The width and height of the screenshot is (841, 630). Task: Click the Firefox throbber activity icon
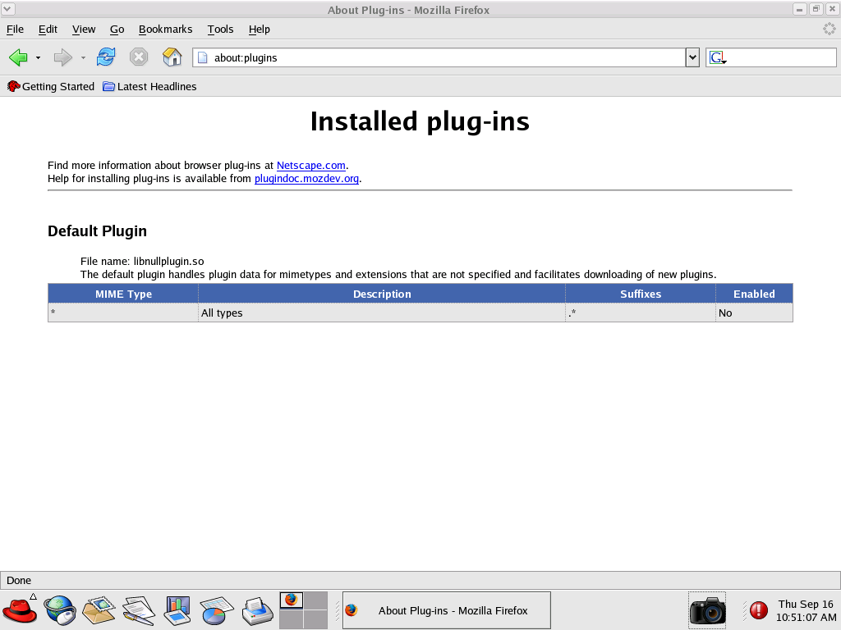pos(830,29)
